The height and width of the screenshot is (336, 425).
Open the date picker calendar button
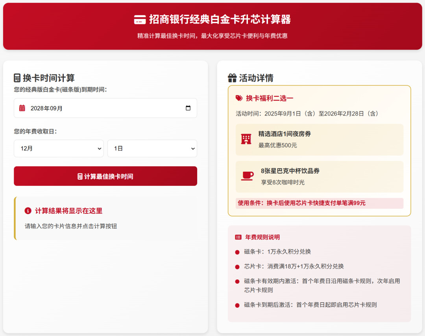click(188, 108)
